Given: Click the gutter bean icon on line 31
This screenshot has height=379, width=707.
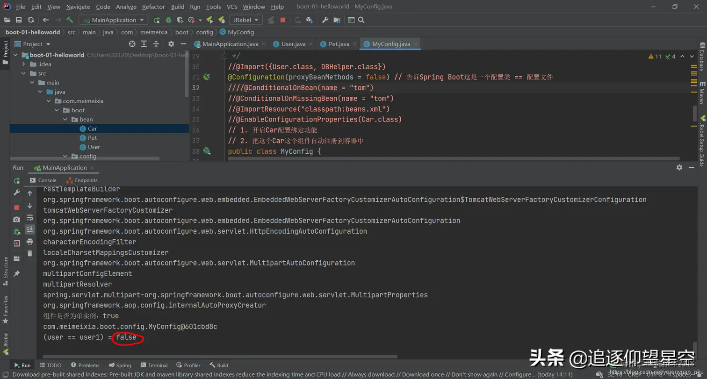Looking at the screenshot, I should coord(207,77).
